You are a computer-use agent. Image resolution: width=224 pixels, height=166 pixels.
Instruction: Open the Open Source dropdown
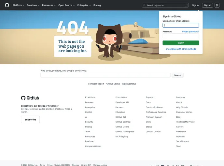[66, 5]
